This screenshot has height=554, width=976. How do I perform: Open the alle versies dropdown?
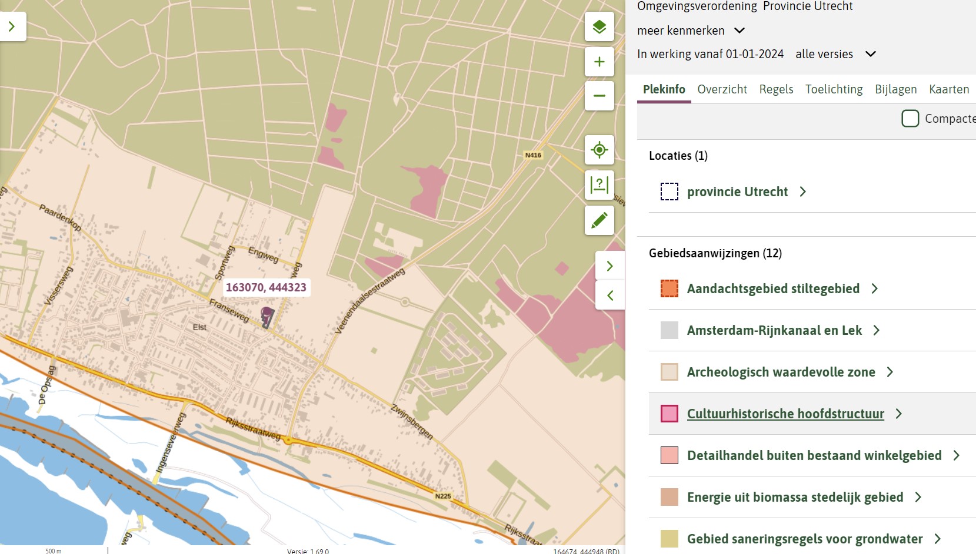836,54
